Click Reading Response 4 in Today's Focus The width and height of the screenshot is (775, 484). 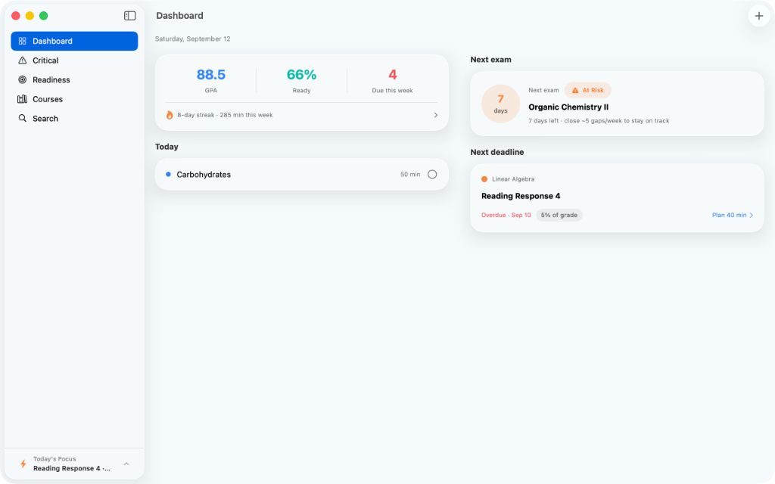tap(72, 469)
